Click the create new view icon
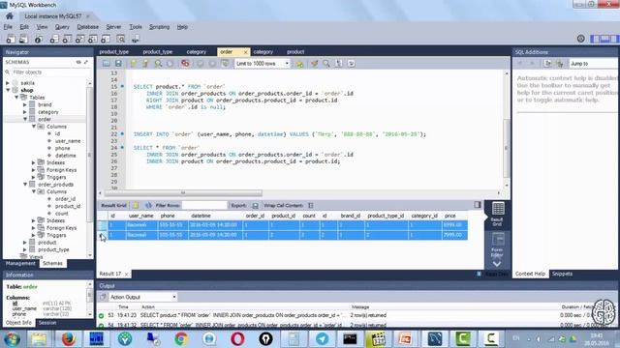 coord(79,39)
